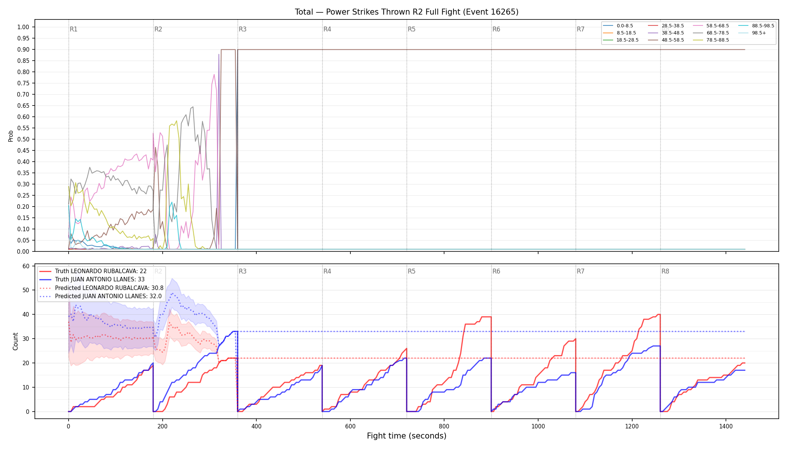Click Predicted JUAN ANTONIO LLANES 32.0 entry
Viewport: 787px width, 449px height.
[x=100, y=296]
